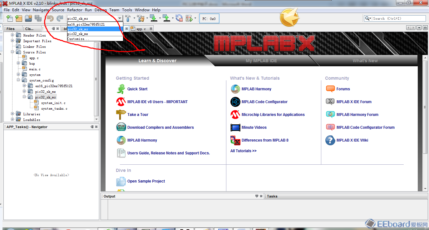This screenshot has width=429, height=230.
Task: Click the PC: 0x0 program counter box
Action: 209,19
